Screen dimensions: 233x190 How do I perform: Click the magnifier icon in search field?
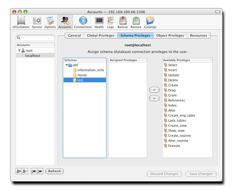[19, 38]
